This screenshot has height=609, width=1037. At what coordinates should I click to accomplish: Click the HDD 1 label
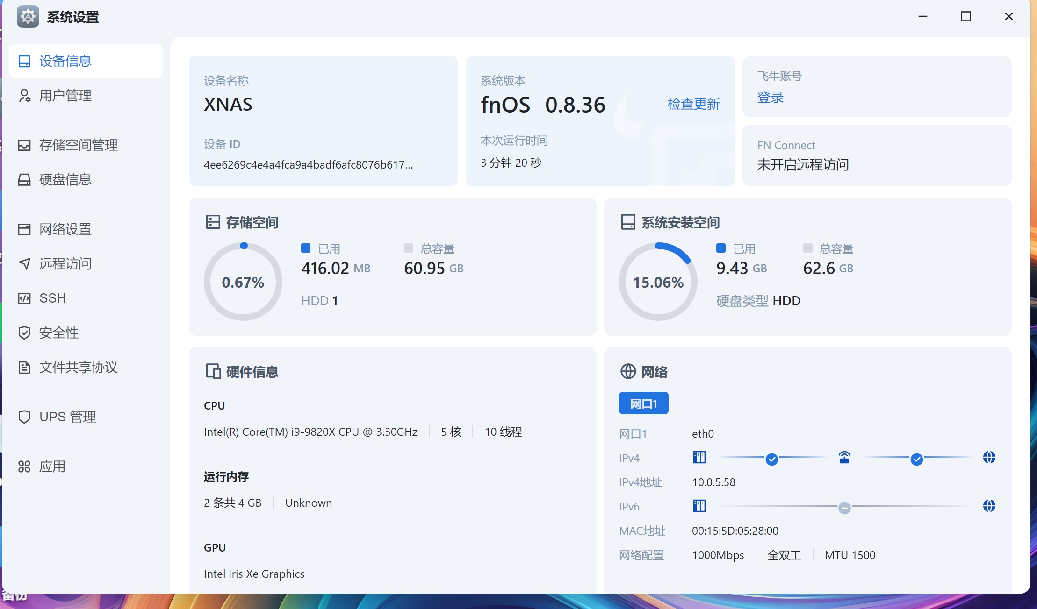coord(320,301)
